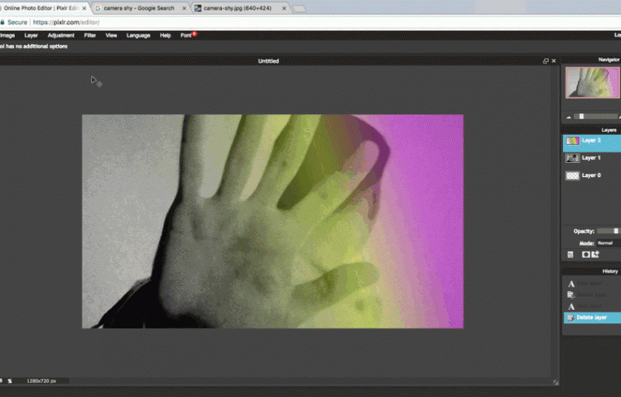The width and height of the screenshot is (621, 397).
Task: Click the Secure lock site info
Action: click(x=14, y=22)
